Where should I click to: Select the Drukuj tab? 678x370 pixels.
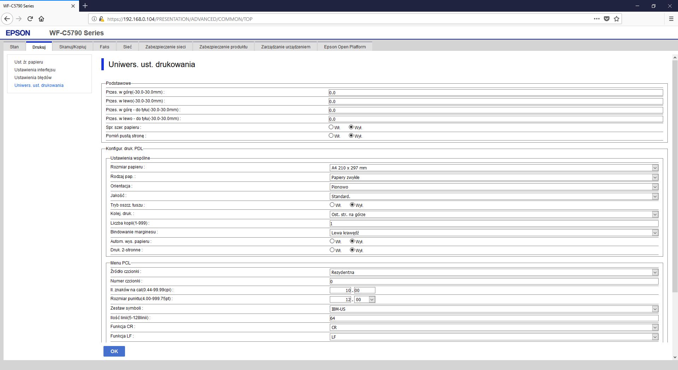39,47
